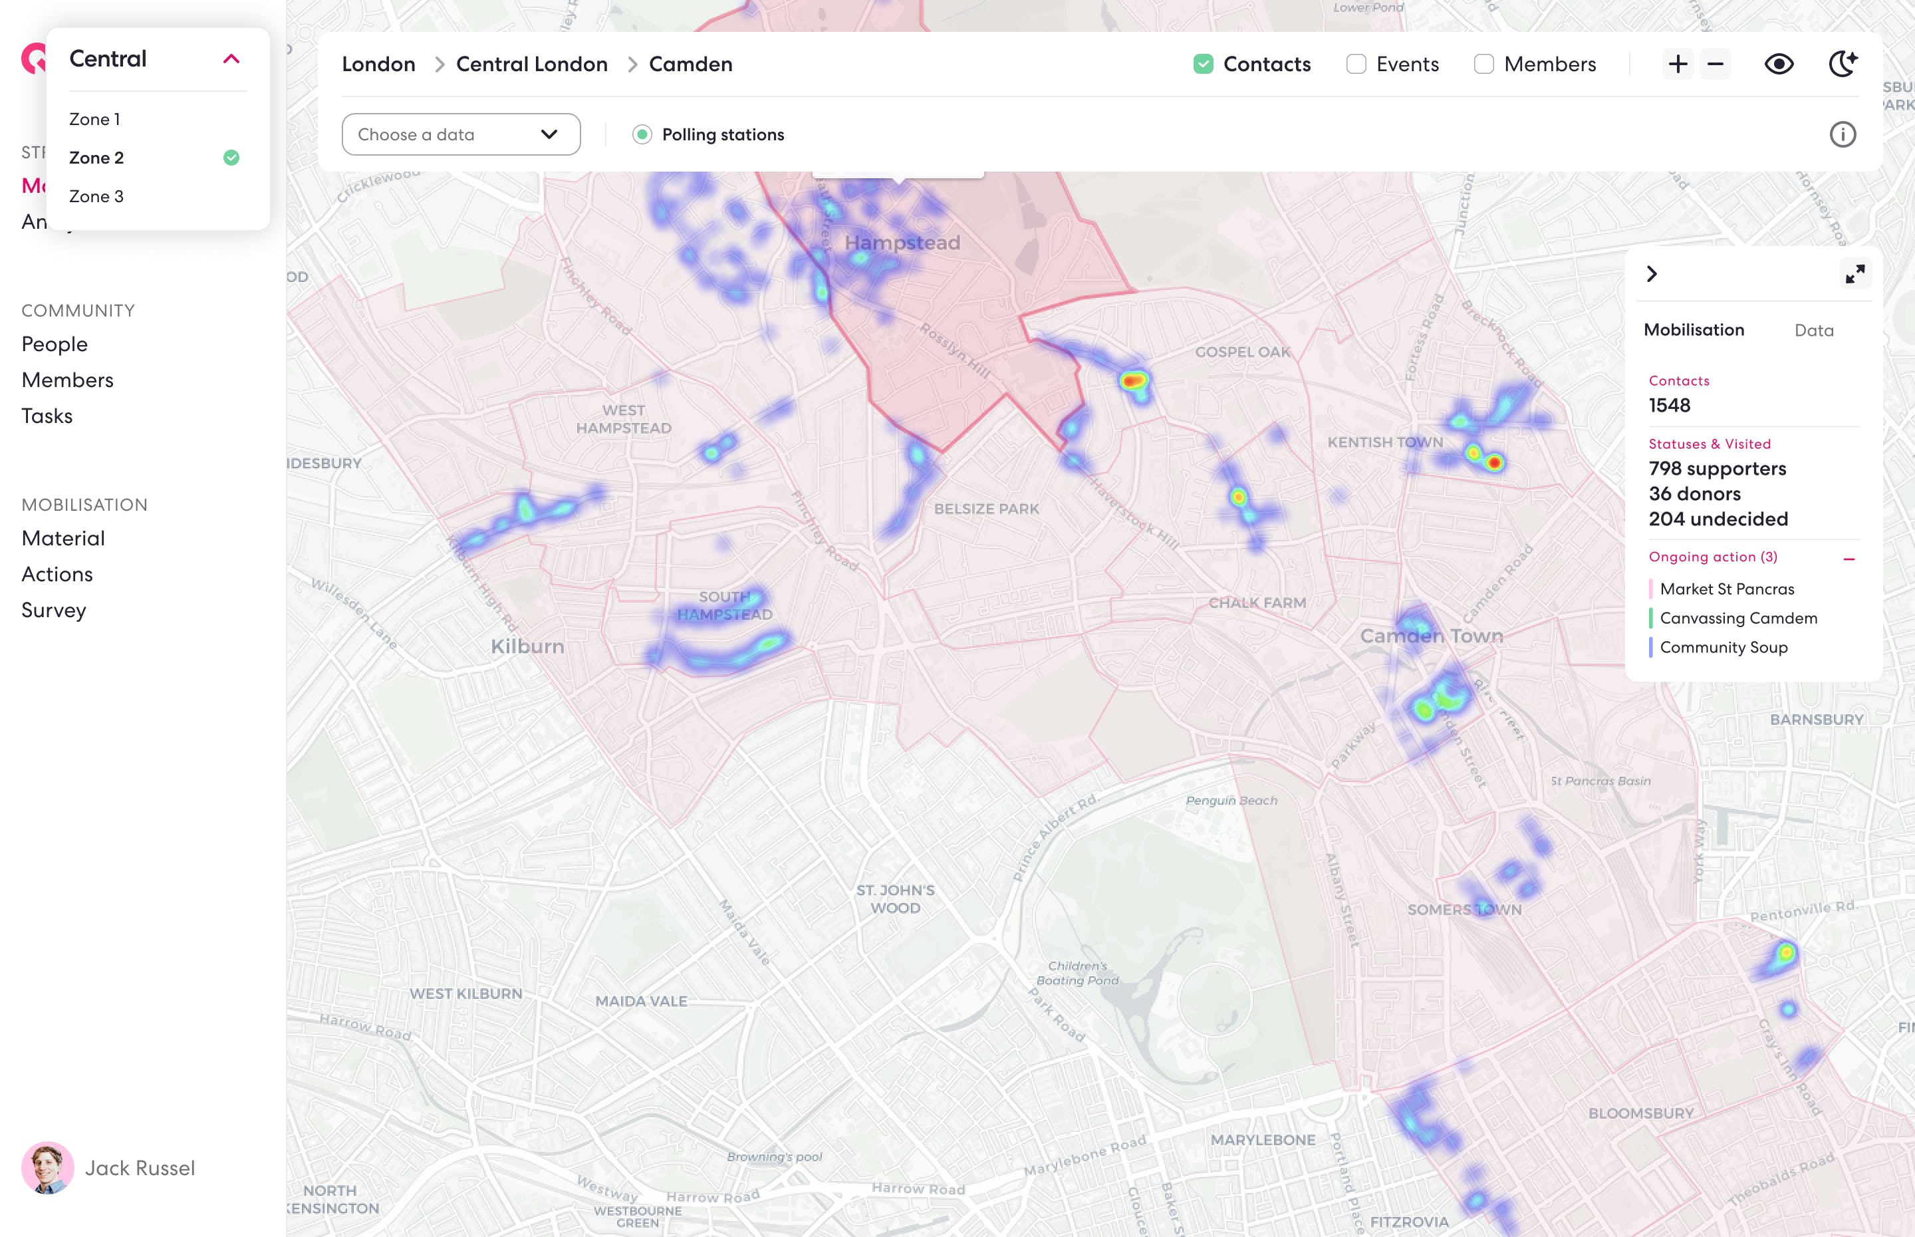1915x1237 pixels.
Task: Go to Central London breadcrumb
Action: (531, 65)
